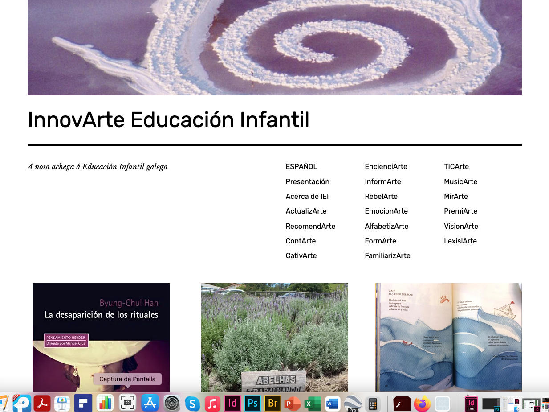The width and height of the screenshot is (549, 412).
Task: Open Google Earth Pro from dock
Action: (353, 403)
